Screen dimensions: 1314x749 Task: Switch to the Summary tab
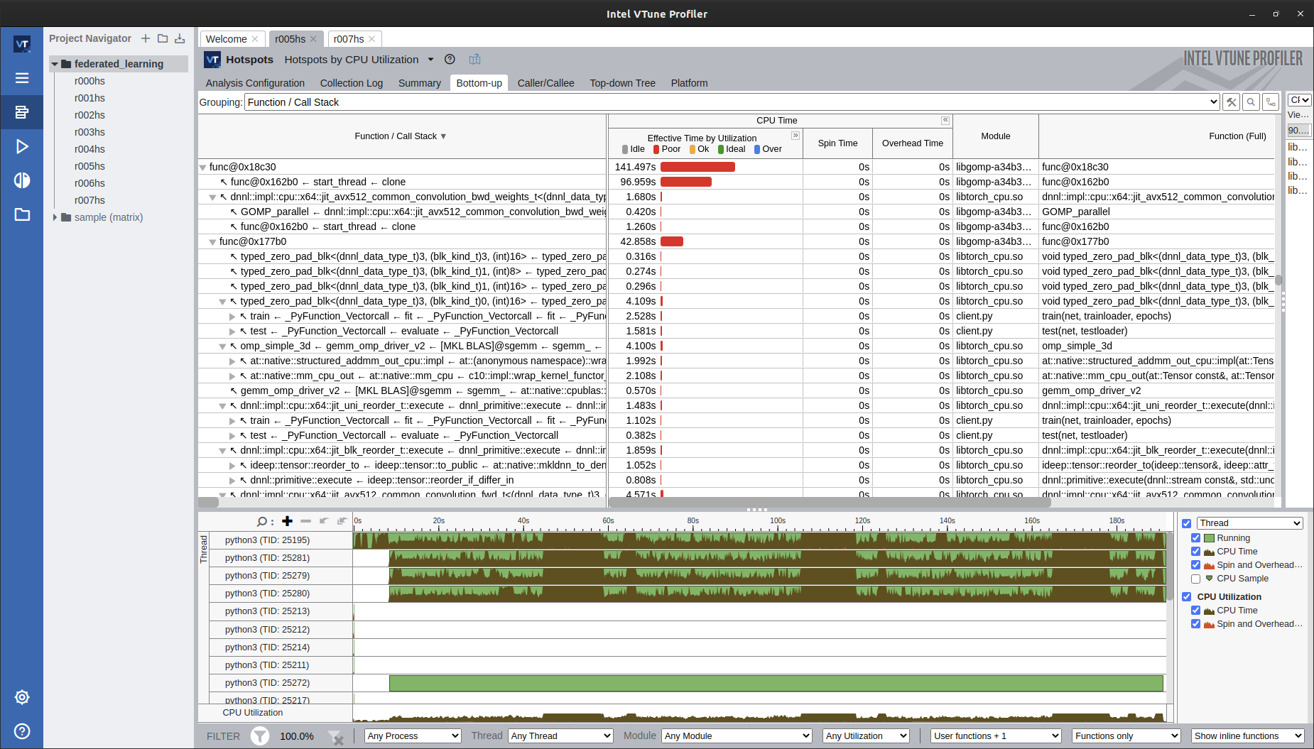pos(419,83)
